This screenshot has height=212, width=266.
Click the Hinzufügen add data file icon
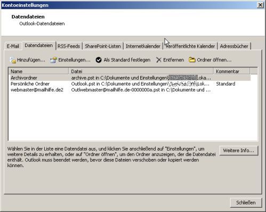click(13, 60)
